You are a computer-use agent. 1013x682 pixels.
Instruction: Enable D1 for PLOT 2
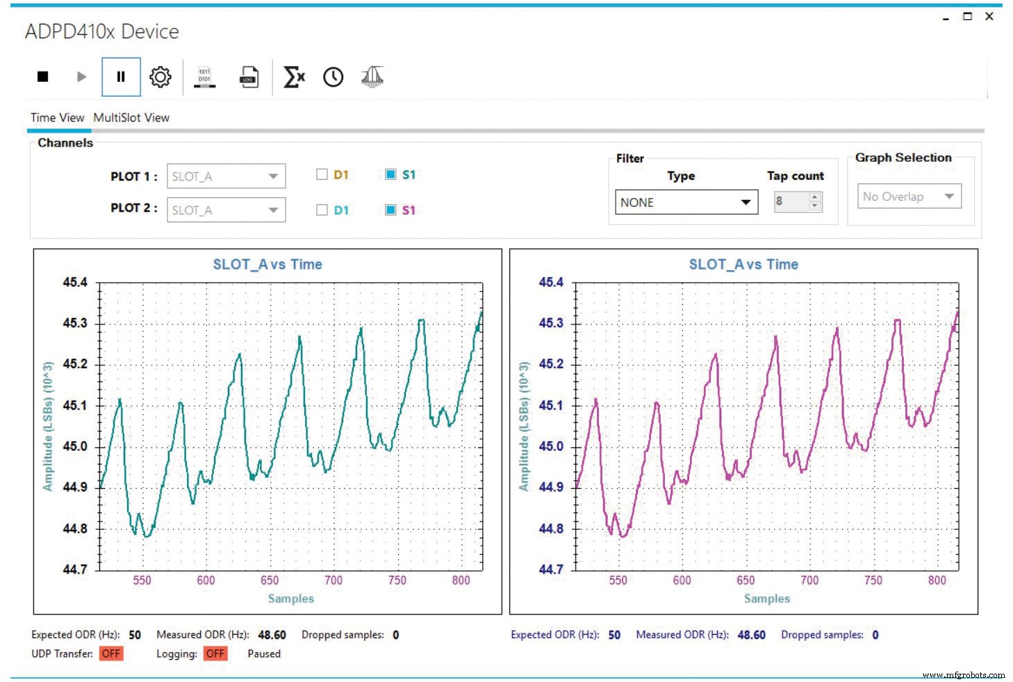(x=322, y=210)
